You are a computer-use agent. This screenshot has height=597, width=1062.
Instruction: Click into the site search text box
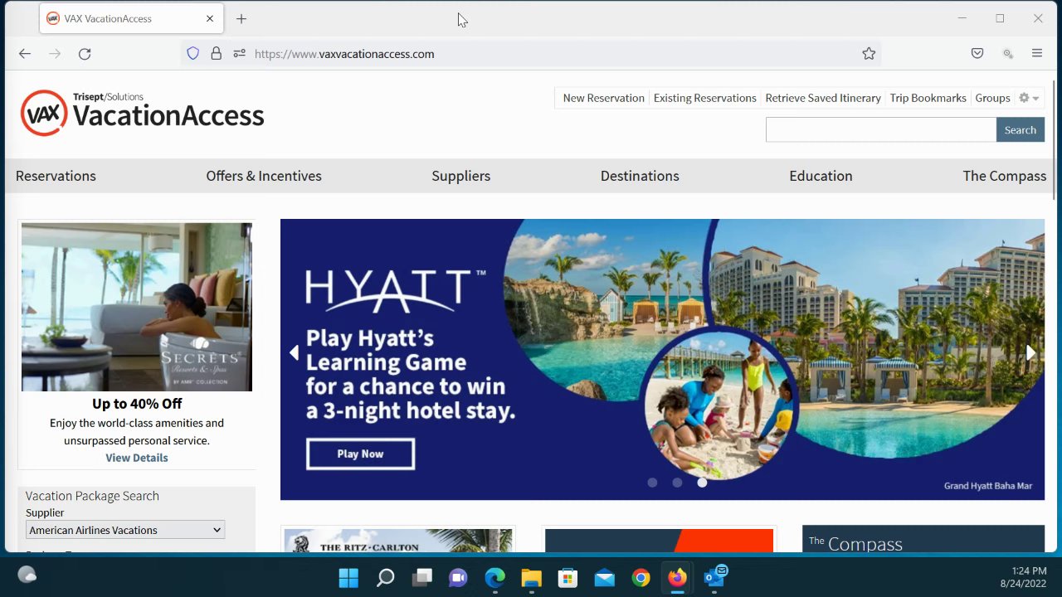pos(881,129)
